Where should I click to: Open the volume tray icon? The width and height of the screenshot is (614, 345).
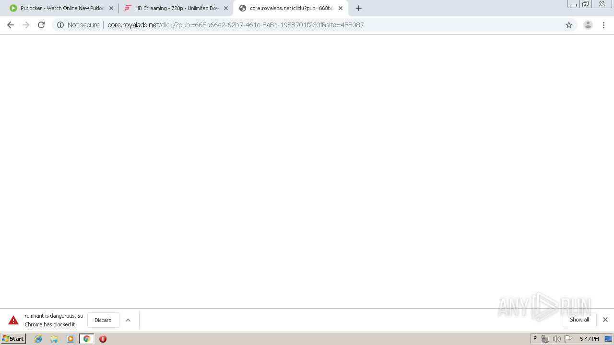(x=557, y=339)
